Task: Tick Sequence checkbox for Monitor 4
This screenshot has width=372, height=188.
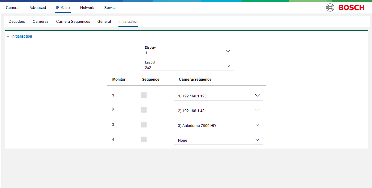Action: (x=144, y=140)
